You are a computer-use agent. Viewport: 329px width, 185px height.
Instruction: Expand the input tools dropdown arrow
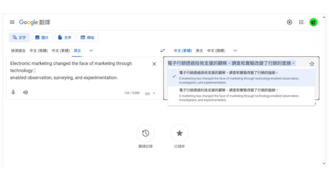[x=154, y=93]
